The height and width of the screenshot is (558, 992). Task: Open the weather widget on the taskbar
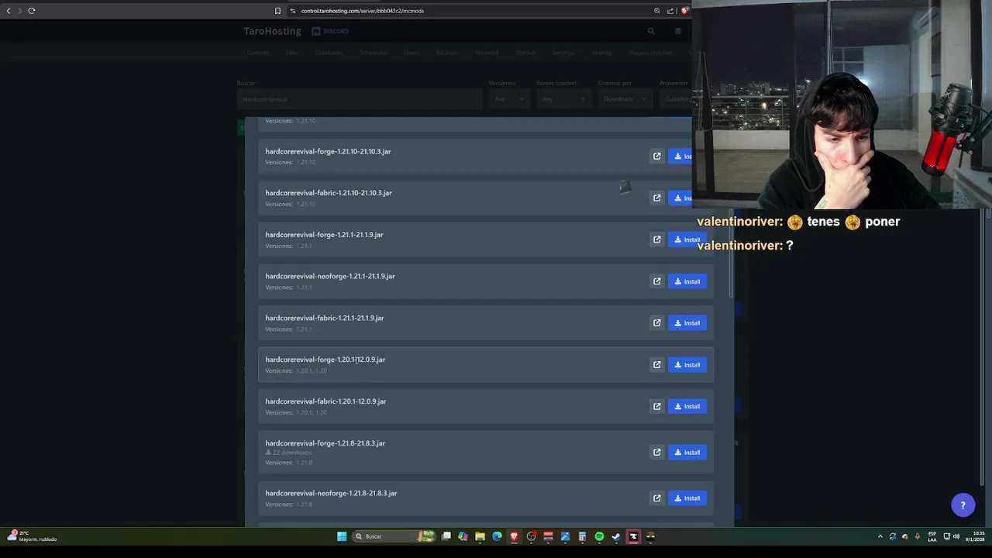(33, 536)
